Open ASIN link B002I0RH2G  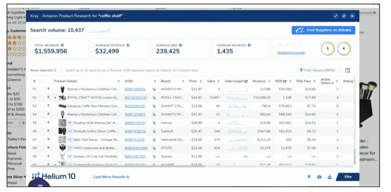(x=135, y=106)
